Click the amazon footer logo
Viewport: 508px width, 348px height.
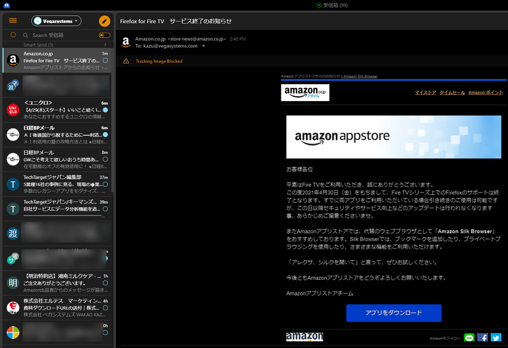pyautogui.click(x=305, y=337)
